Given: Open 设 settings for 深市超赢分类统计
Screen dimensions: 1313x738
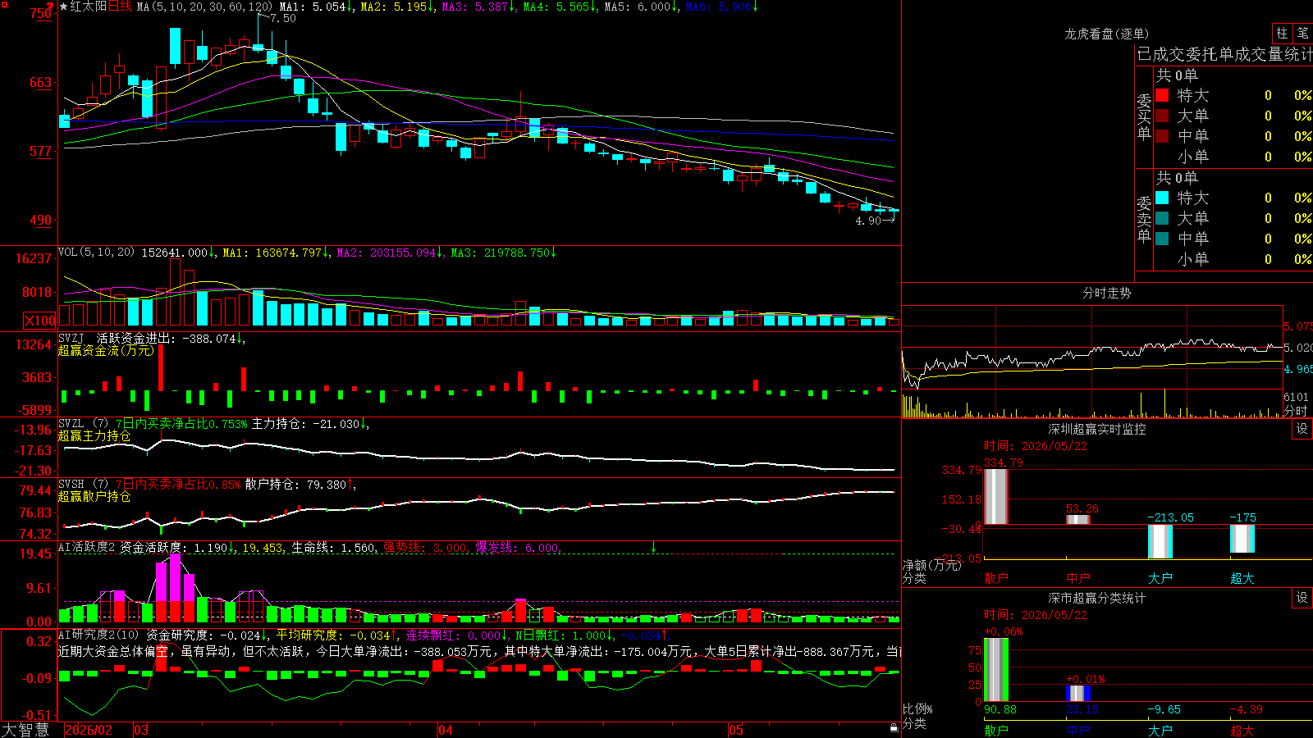Looking at the screenshot, I should [1302, 598].
